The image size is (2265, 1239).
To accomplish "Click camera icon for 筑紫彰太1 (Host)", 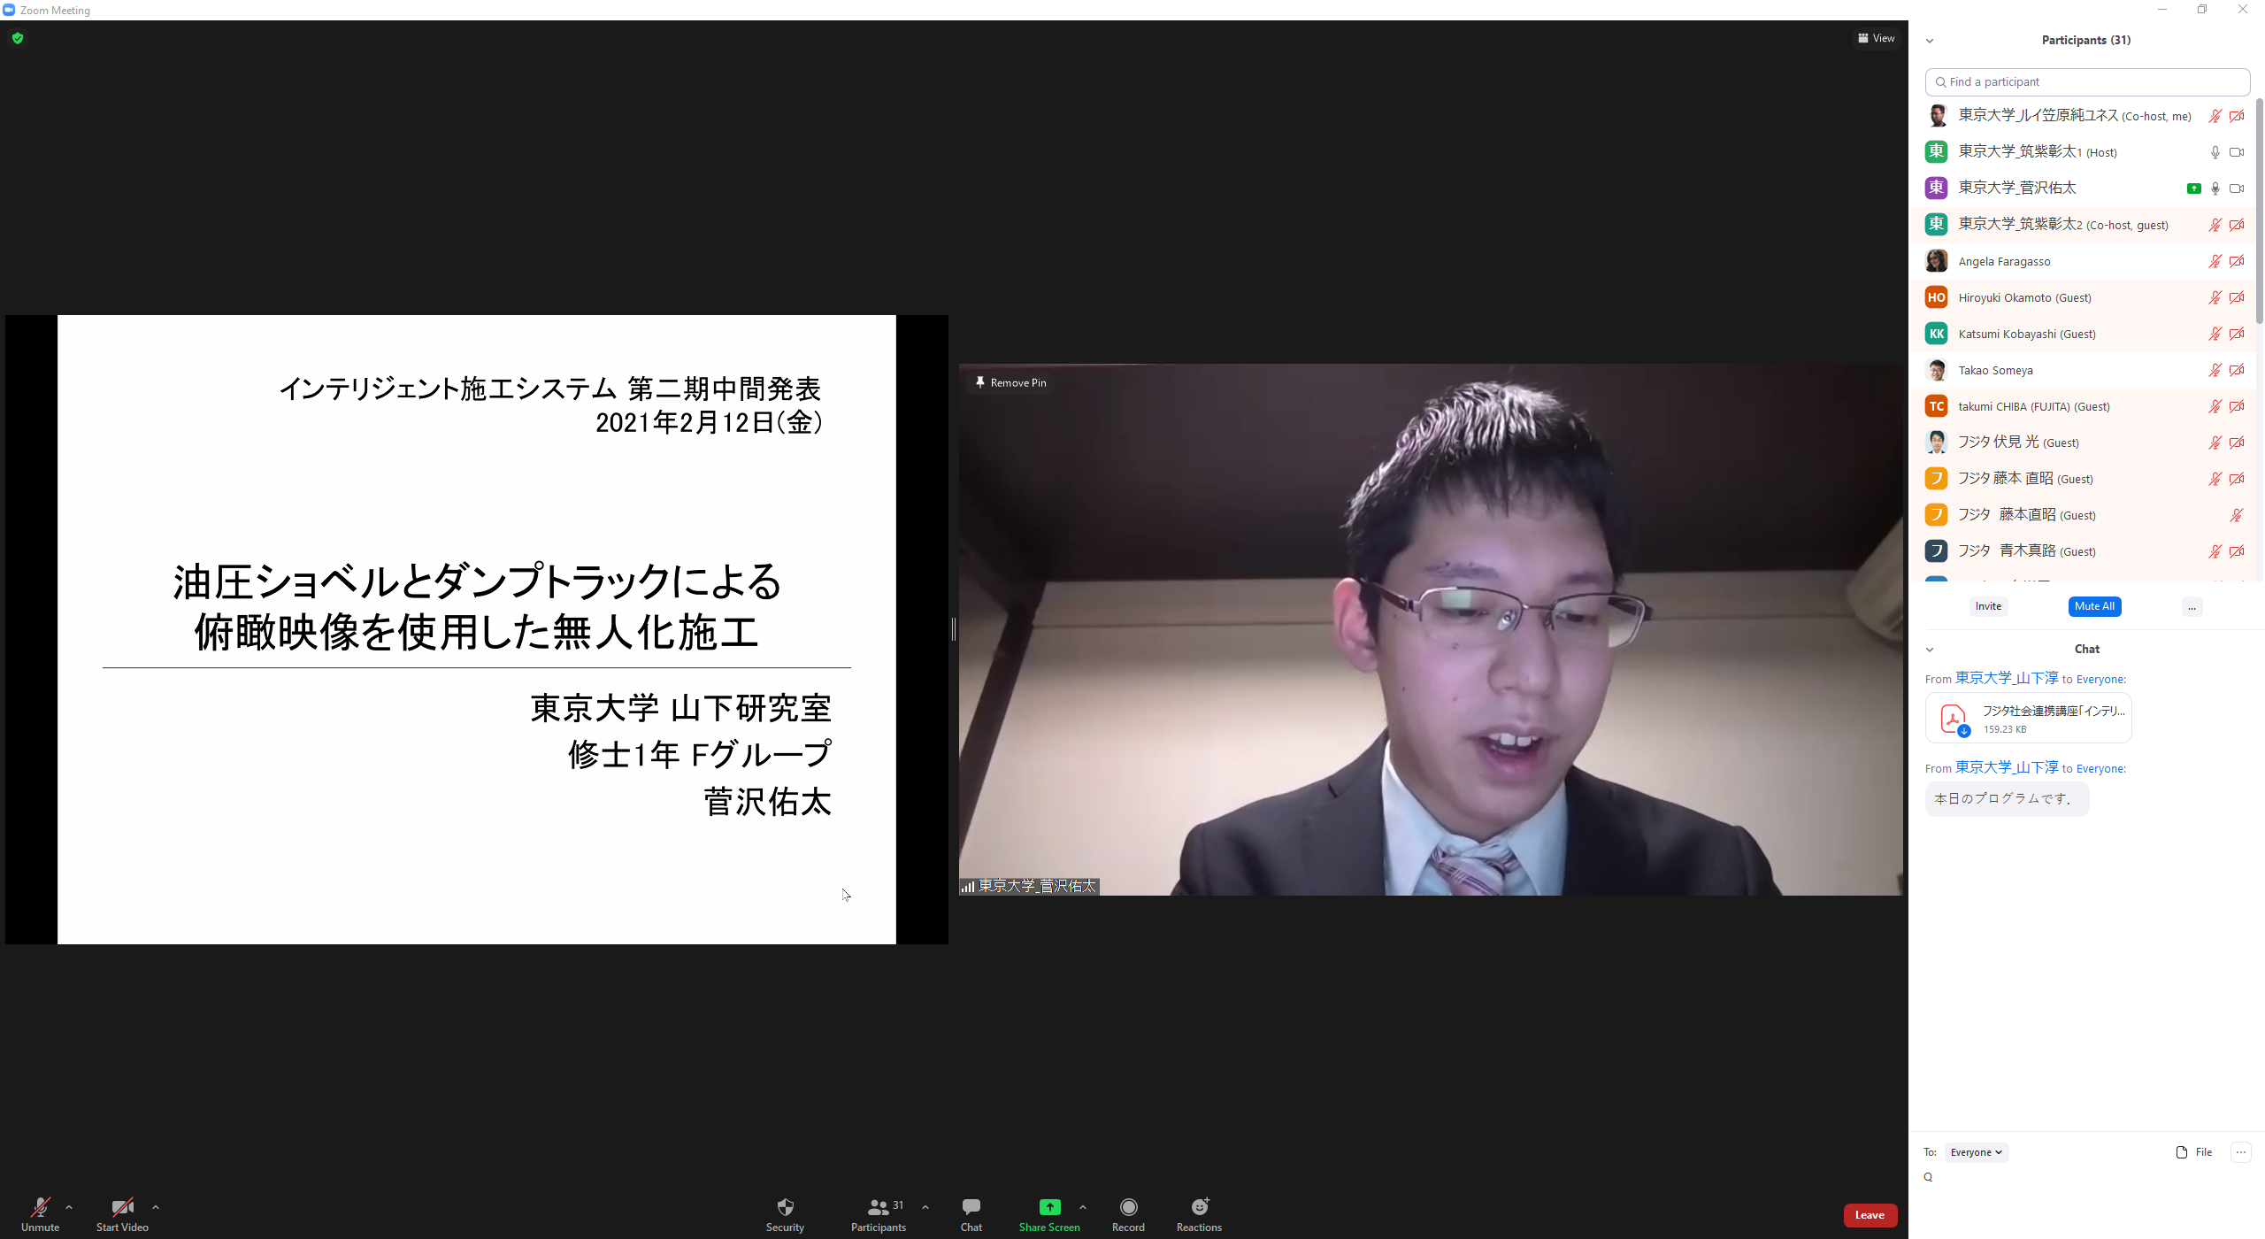I will tap(2237, 152).
